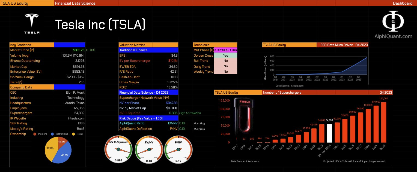
Task: Click the $947.83 NV per Share value
Action: (172, 103)
